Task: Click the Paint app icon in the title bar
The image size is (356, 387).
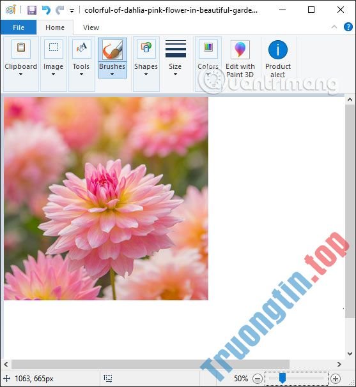Action: [11, 10]
